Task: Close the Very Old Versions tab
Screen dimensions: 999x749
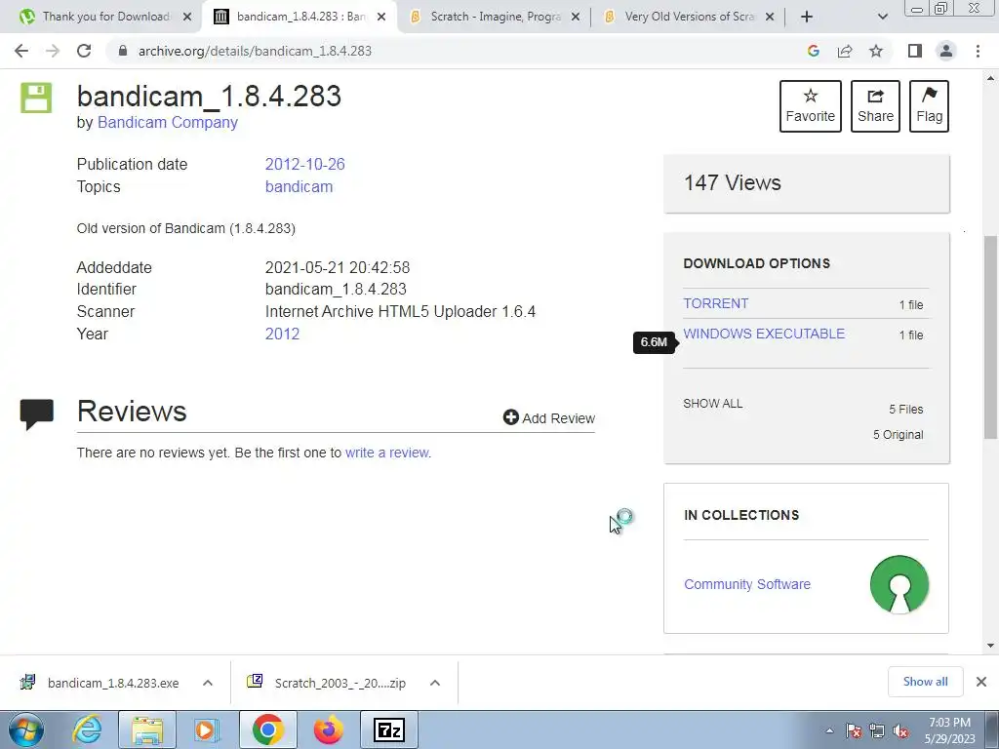Action: [x=770, y=18]
